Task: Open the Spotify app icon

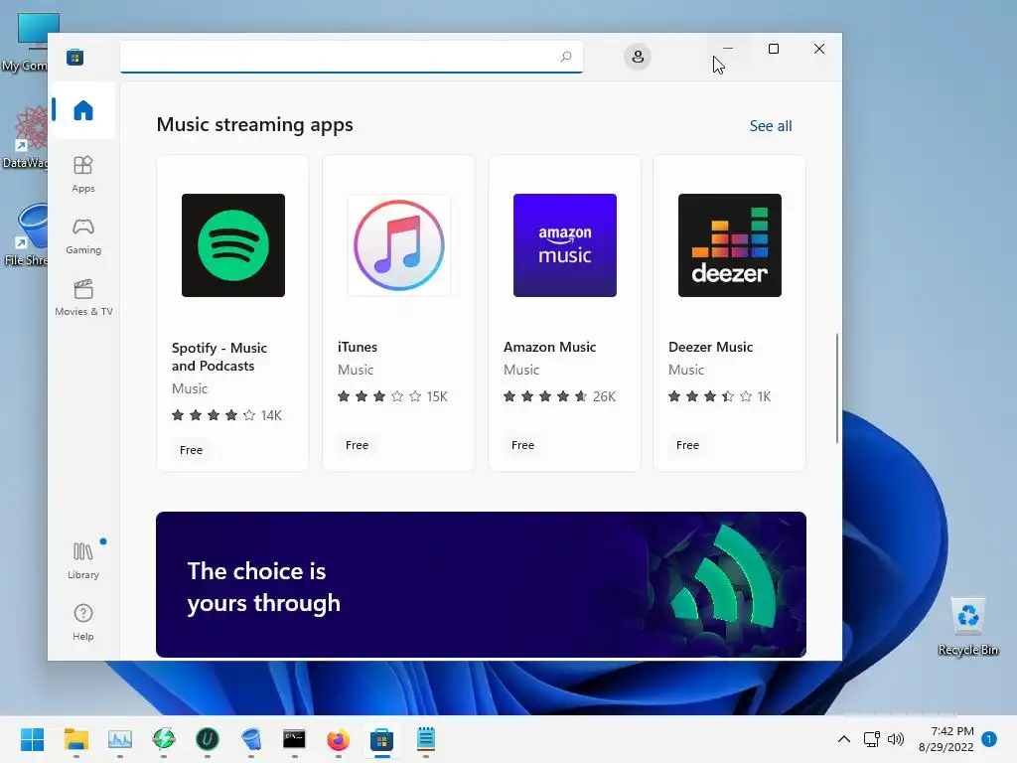Action: [232, 245]
